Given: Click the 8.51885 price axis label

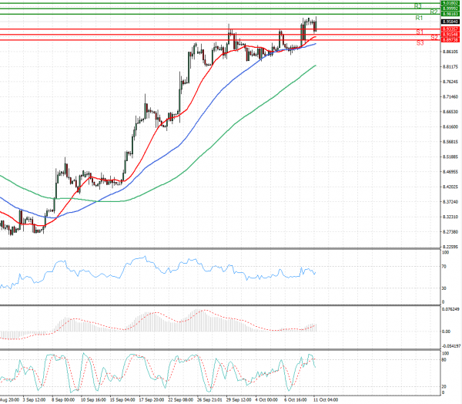Looking at the screenshot, I should [450, 157].
